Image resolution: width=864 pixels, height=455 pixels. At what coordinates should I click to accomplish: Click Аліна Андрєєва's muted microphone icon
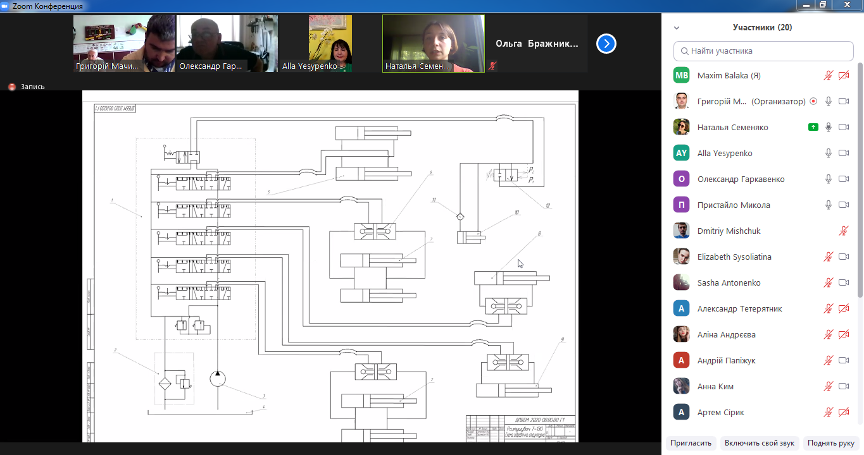click(x=828, y=334)
